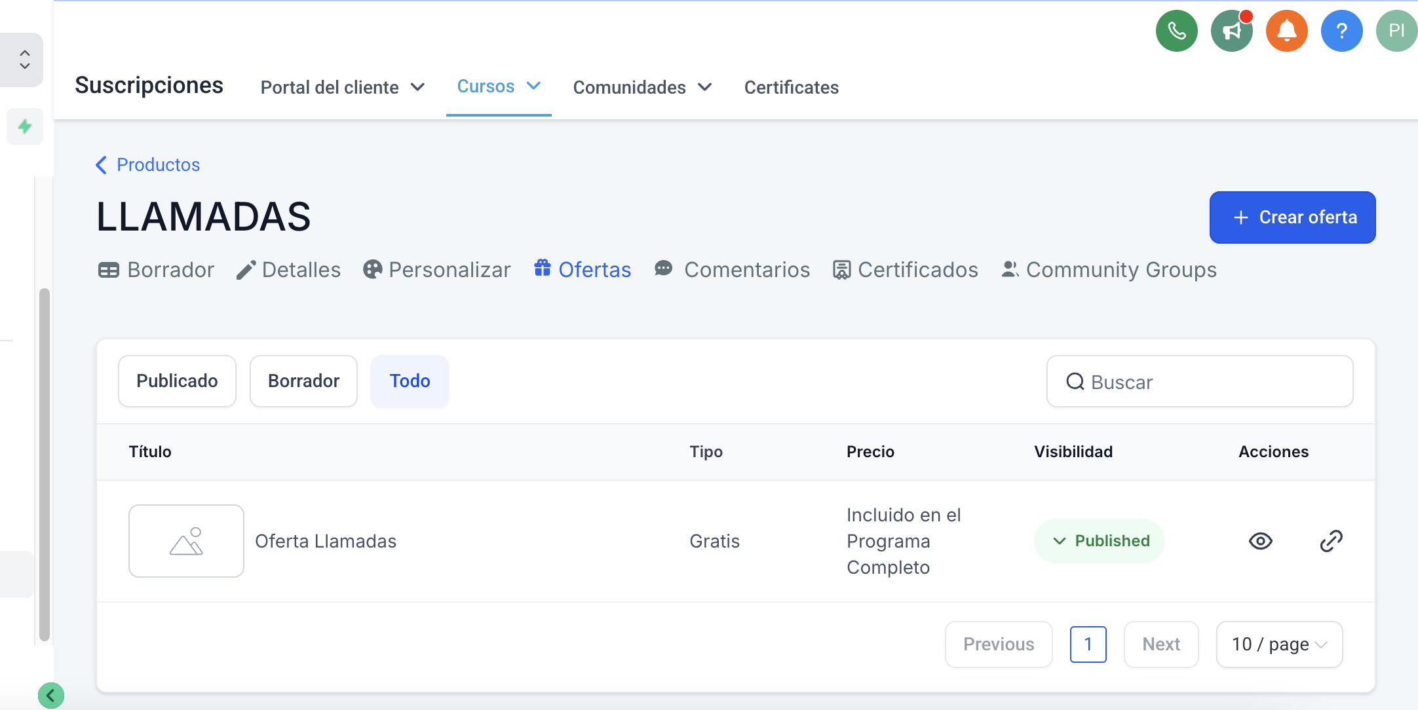Viewport: 1418px width, 710px height.
Task: Preview offer with the eye icon
Action: click(x=1260, y=541)
